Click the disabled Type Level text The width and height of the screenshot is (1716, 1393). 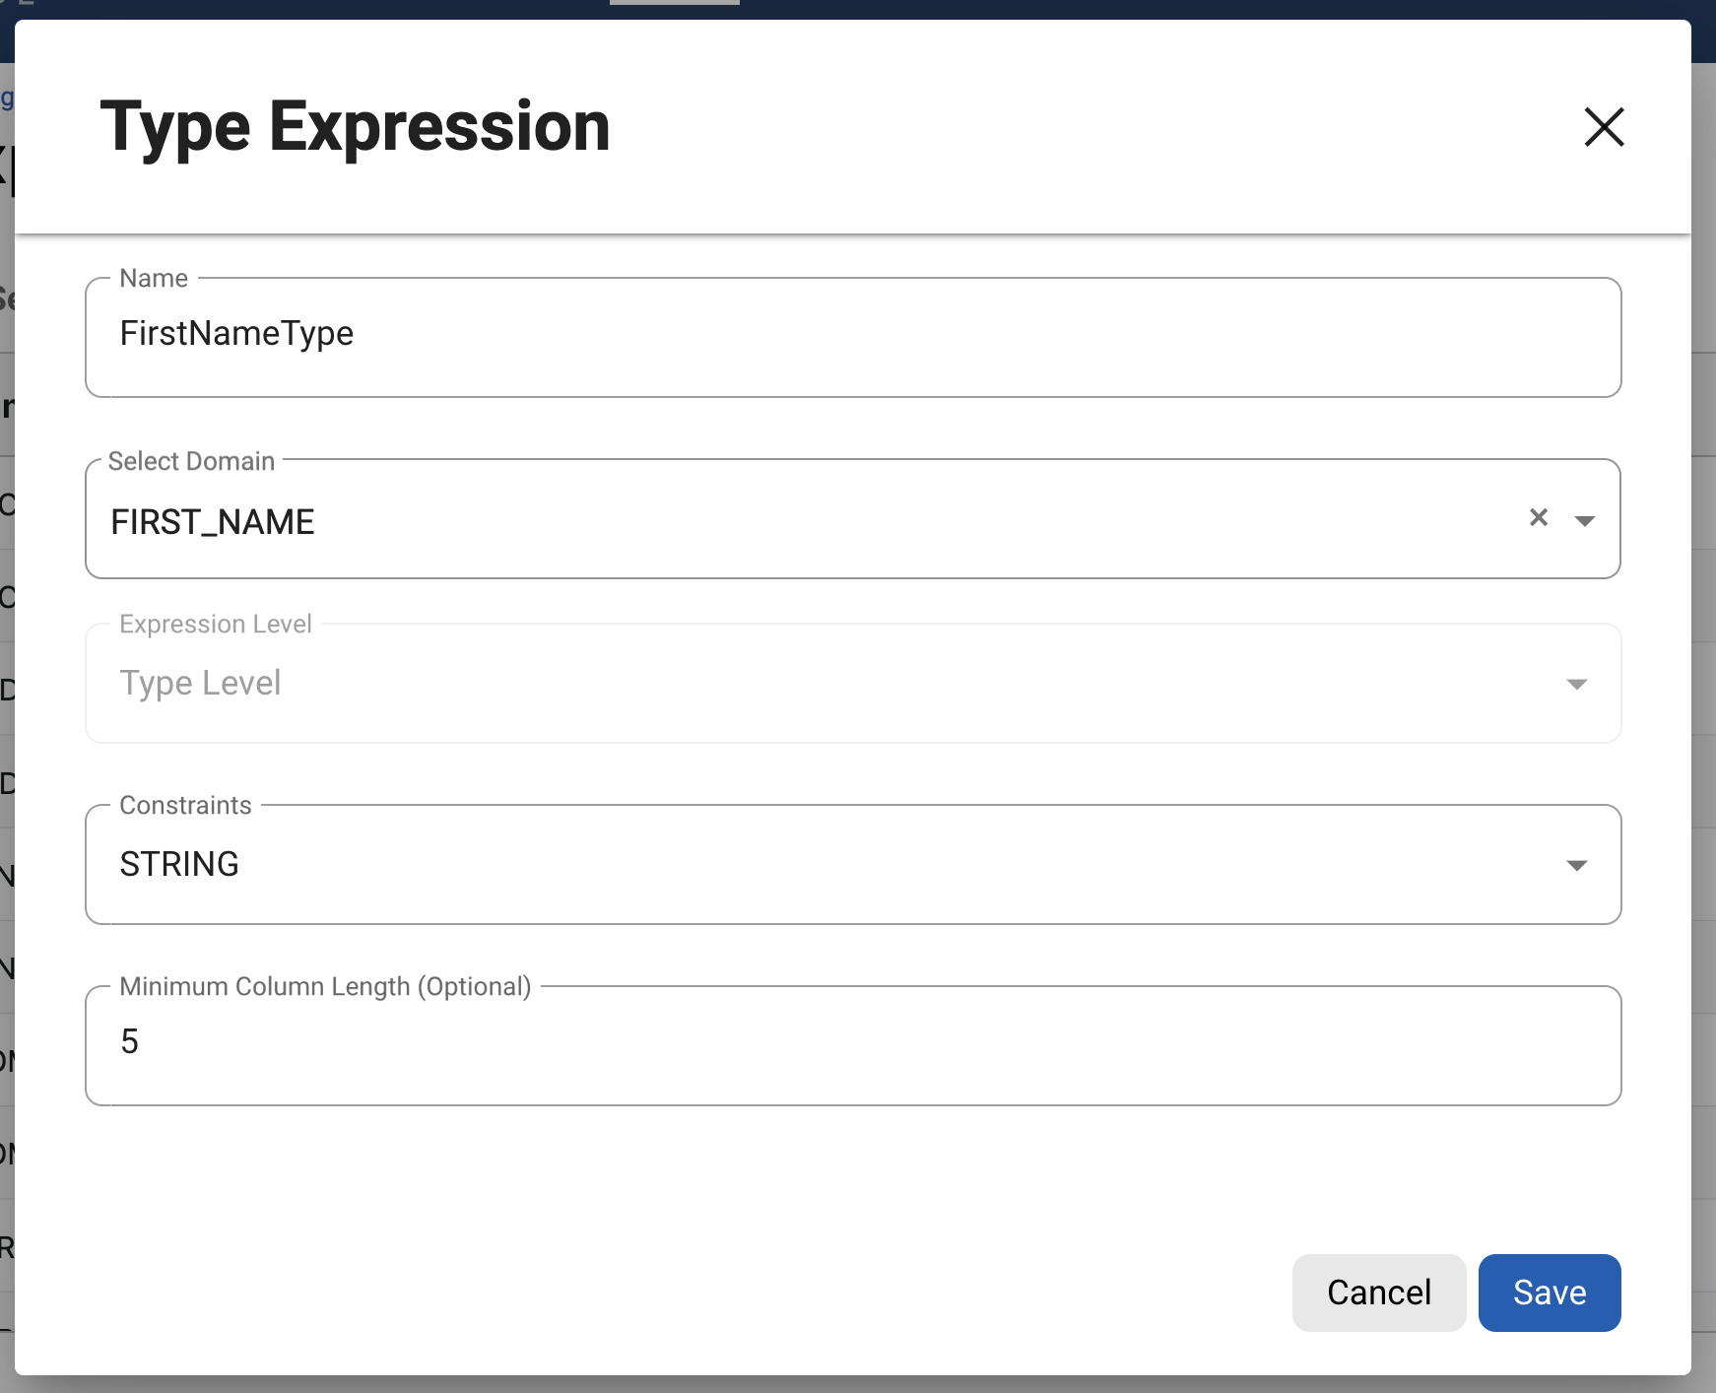200,683
